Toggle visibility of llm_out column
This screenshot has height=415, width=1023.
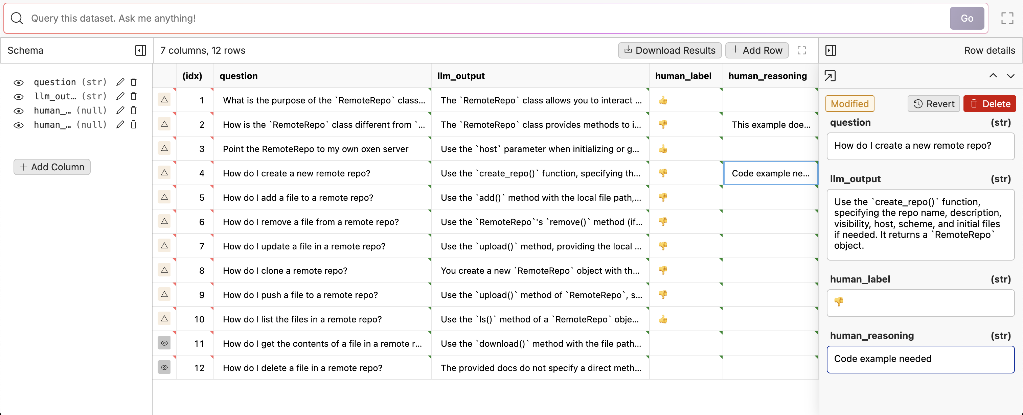pos(18,97)
